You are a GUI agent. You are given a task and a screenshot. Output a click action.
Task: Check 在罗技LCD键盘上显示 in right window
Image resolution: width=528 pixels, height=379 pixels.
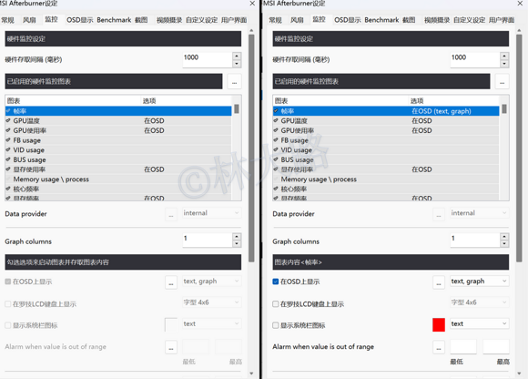pos(276,304)
